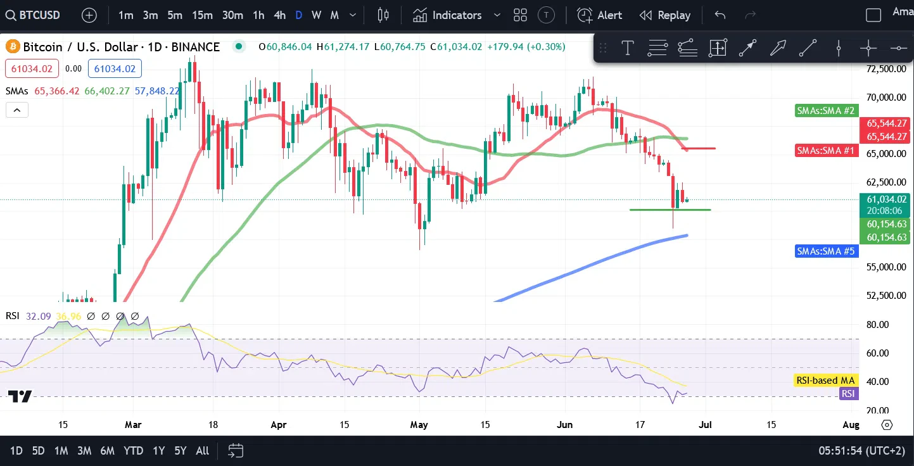Click the RSI indicator title in legend
The height and width of the screenshot is (466, 914).
coord(12,315)
